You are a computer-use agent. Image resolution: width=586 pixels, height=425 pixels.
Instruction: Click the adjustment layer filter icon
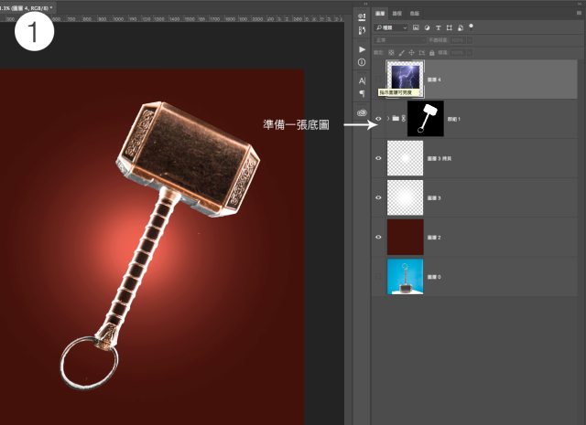pos(427,28)
